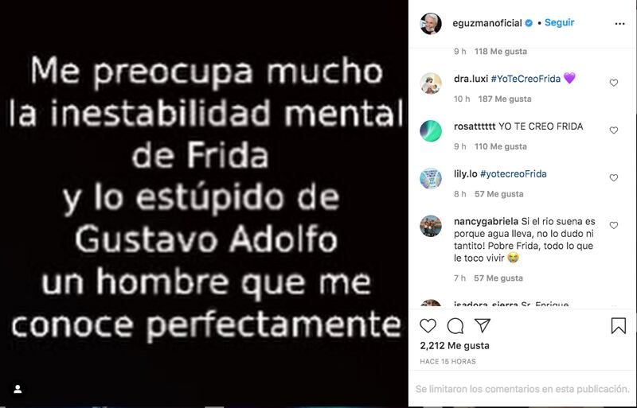Like rosattttt's comment
The height and width of the screenshot is (408, 637).
613,130
